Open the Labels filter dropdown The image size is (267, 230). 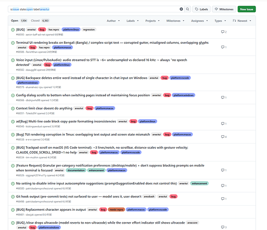pyautogui.click(x=132, y=21)
